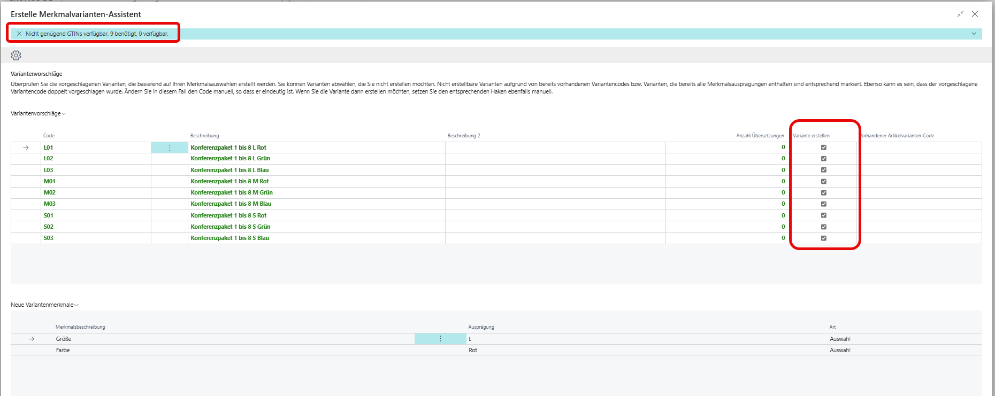This screenshot has width=995, height=396.
Task: Shrink the dialog with the collapse arrows icon
Action: 960,14
